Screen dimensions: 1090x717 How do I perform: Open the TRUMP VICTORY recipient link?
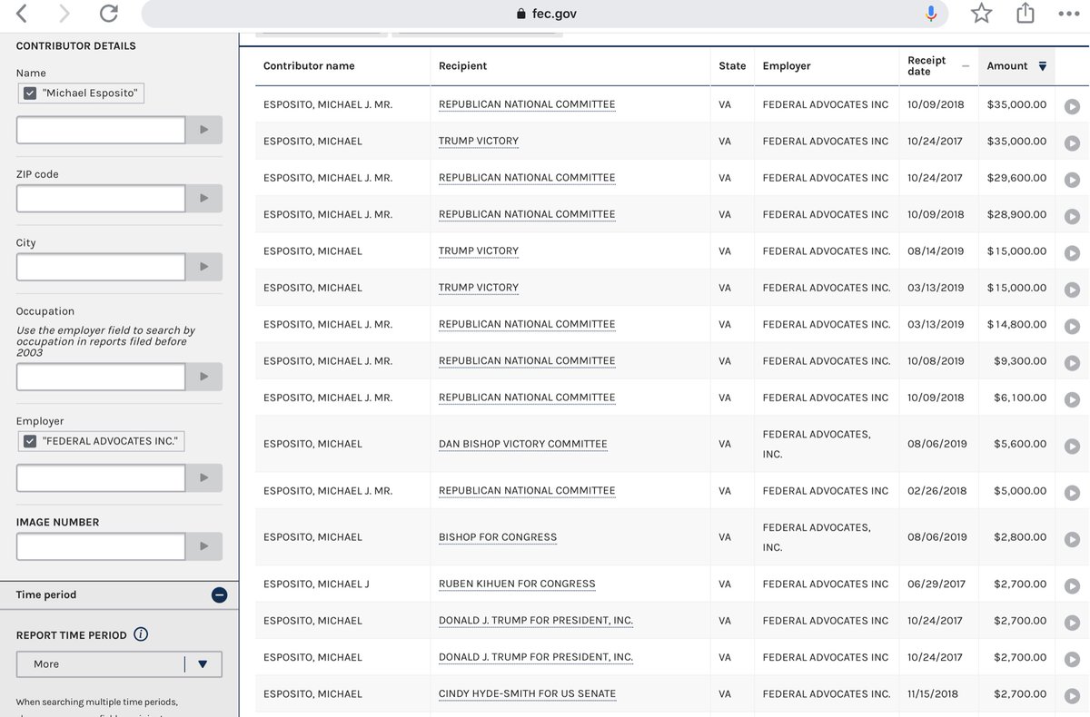[x=479, y=142]
